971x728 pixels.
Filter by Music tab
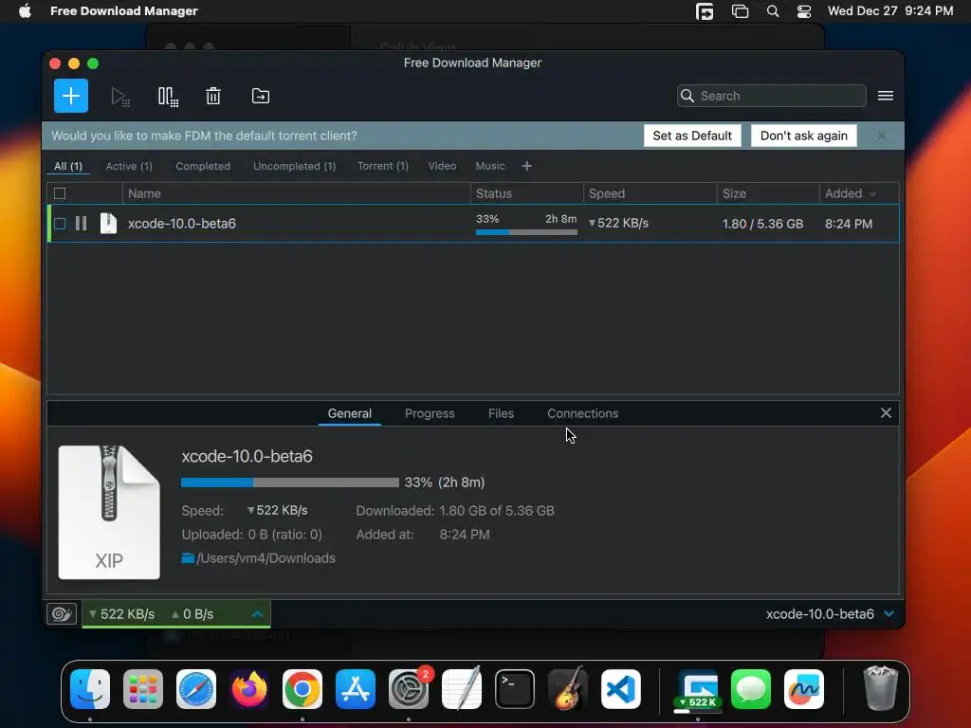click(490, 166)
